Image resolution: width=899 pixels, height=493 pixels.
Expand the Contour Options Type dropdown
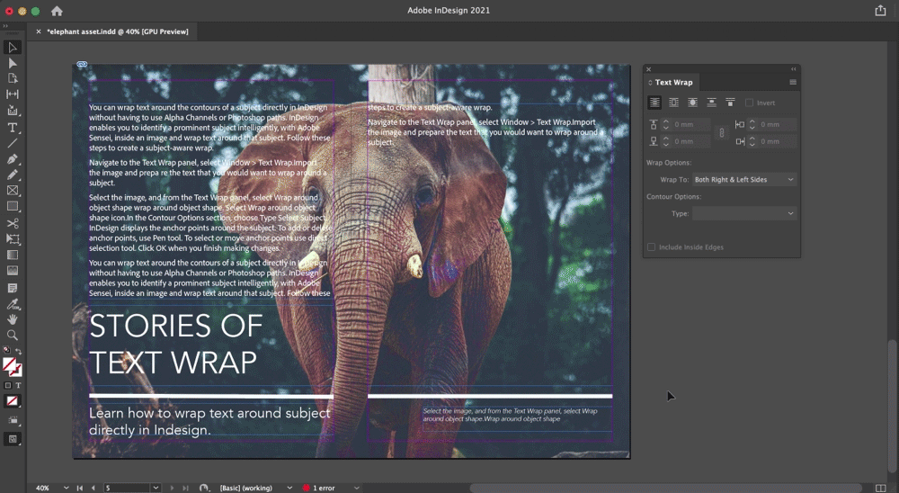pos(743,213)
